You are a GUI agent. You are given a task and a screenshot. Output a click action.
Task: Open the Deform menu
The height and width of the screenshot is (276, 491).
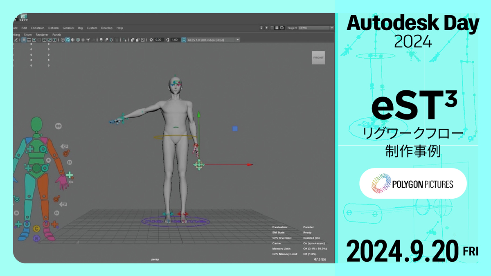click(x=54, y=28)
